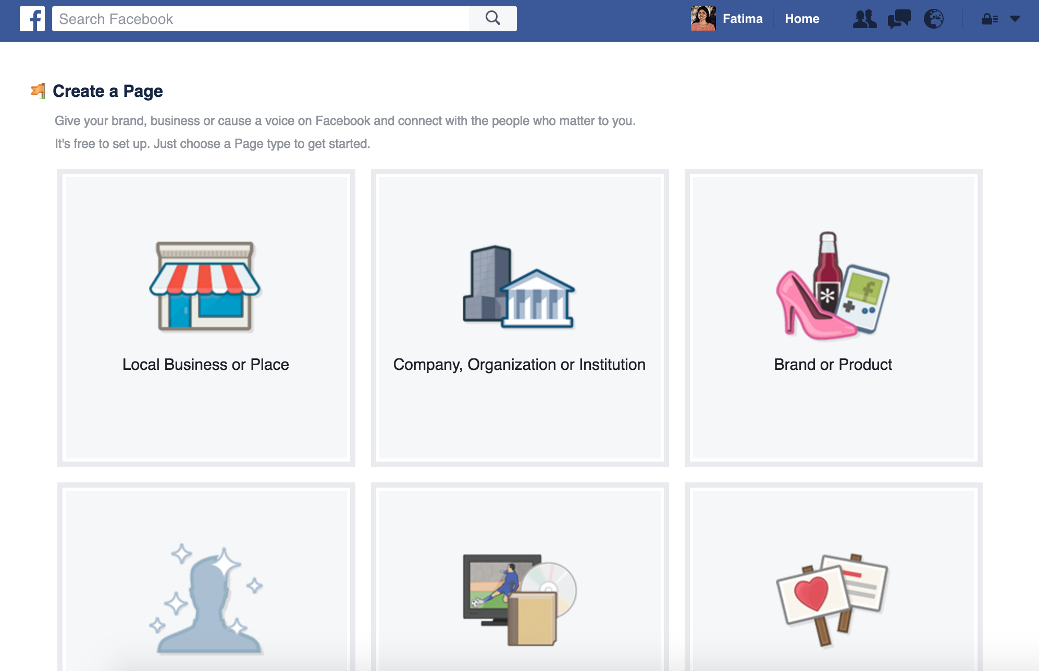The width and height of the screenshot is (1039, 671).
Task: Select the sparkling person silhouette tile
Action: (x=206, y=599)
